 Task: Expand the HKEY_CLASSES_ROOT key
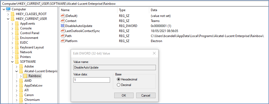8,14
